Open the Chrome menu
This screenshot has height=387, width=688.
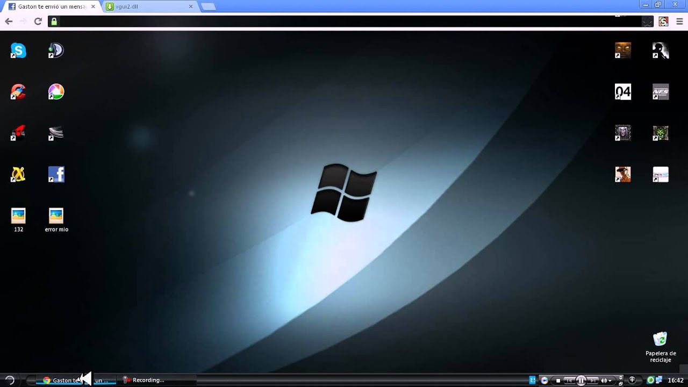point(679,21)
